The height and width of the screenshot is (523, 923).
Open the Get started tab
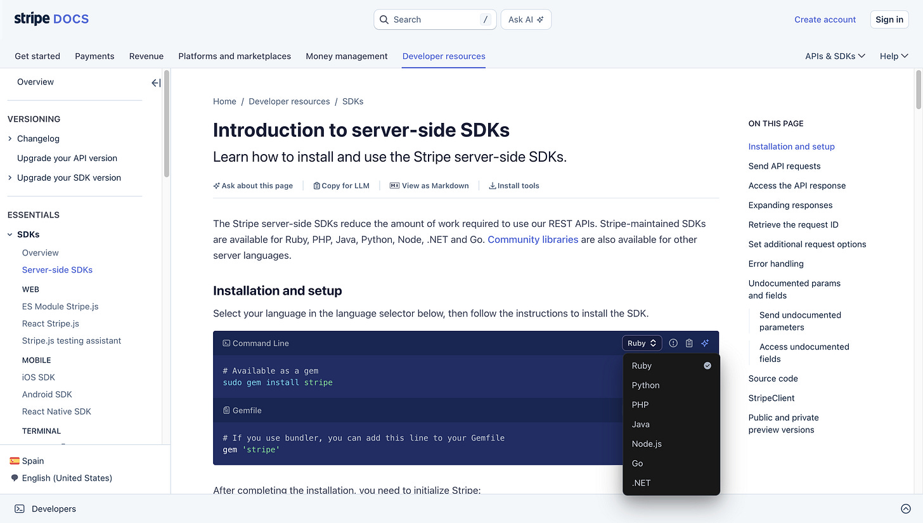tap(37, 56)
